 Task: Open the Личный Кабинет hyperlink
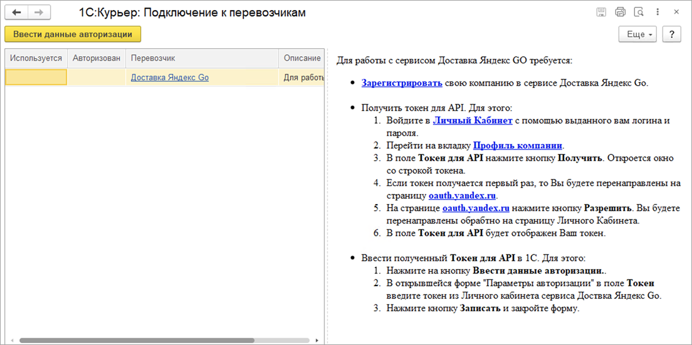point(473,121)
